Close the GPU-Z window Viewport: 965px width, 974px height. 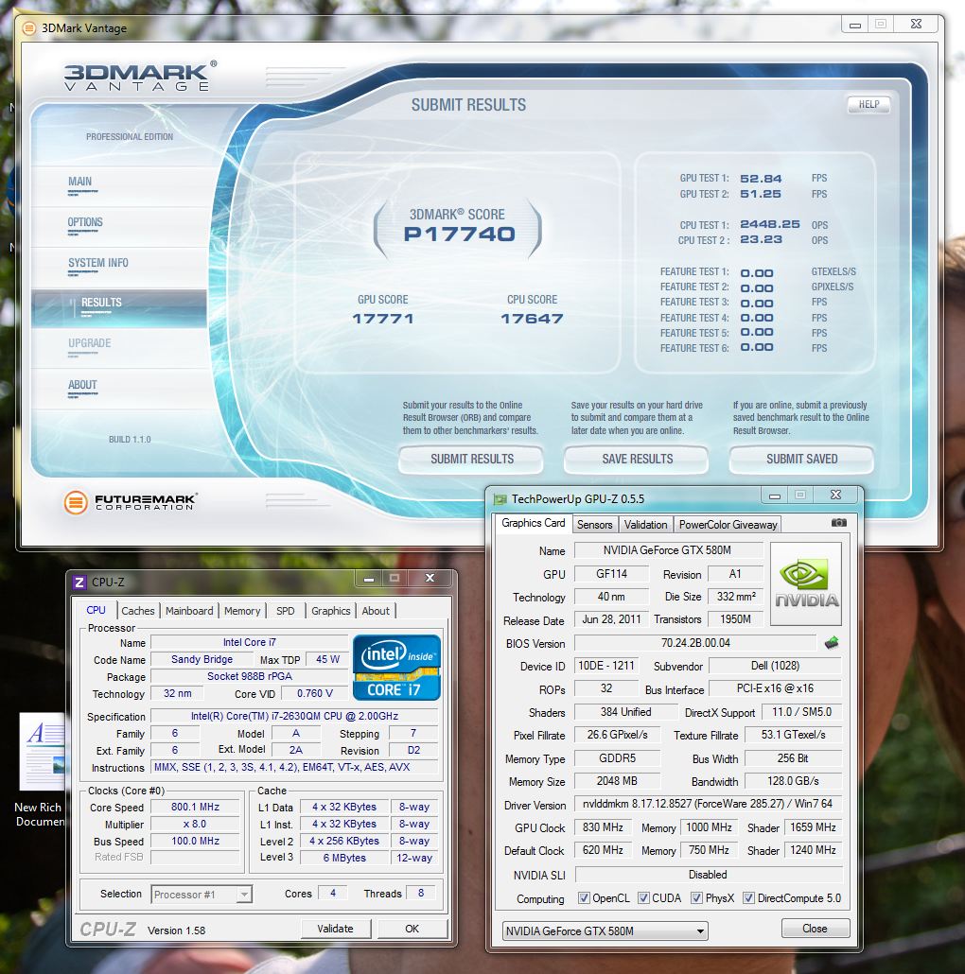(x=835, y=496)
